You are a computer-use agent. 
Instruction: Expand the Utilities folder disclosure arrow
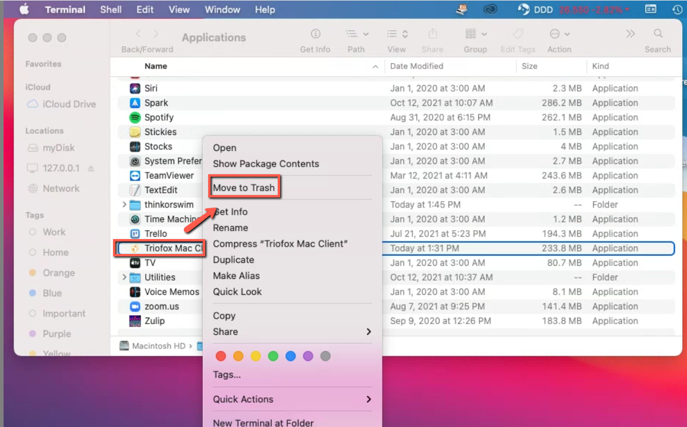124,277
